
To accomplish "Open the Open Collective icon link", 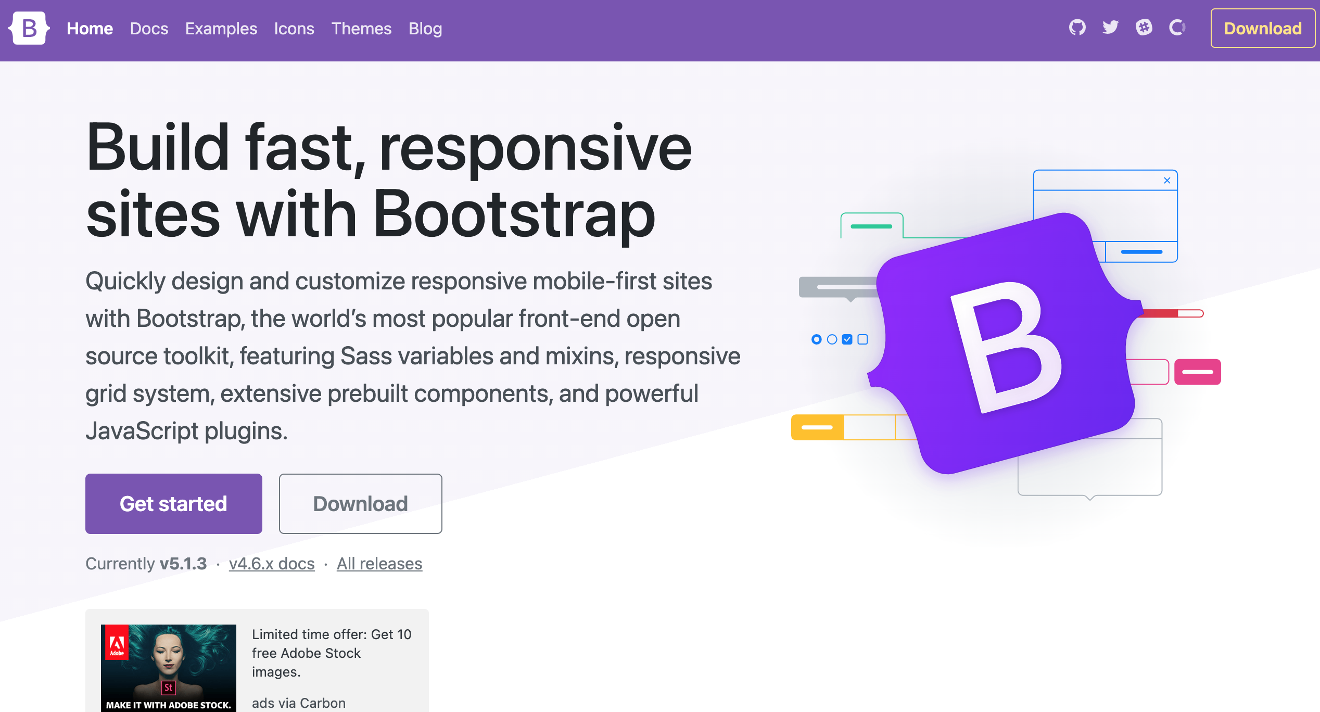I will [x=1177, y=28].
